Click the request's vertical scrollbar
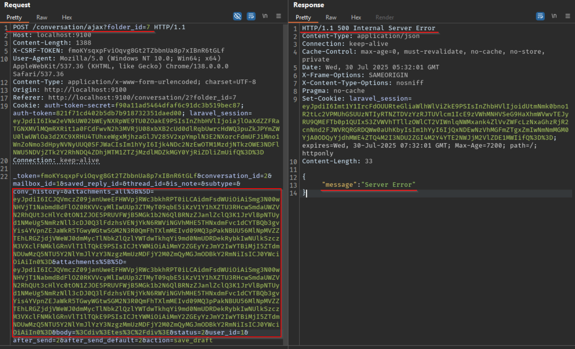 click(285, 157)
